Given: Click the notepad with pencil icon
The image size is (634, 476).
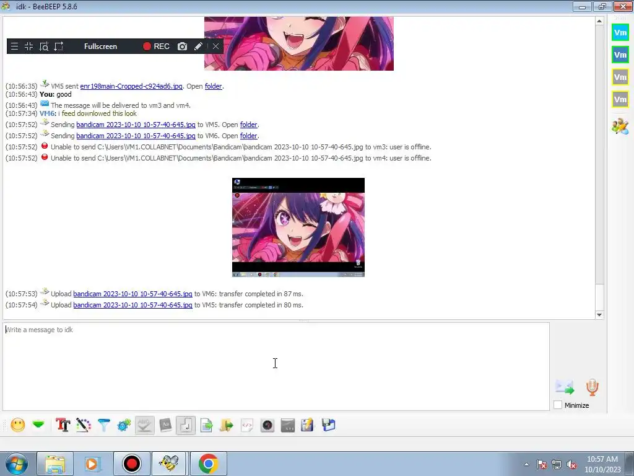Looking at the screenshot, I should point(307,425).
